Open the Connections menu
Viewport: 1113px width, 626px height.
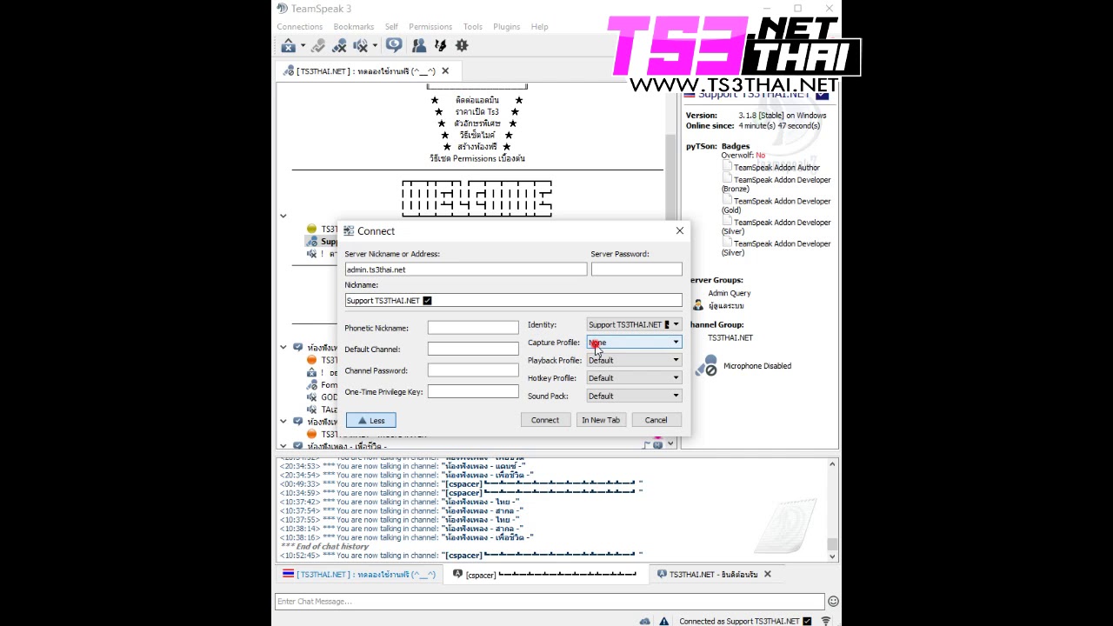[x=300, y=27]
